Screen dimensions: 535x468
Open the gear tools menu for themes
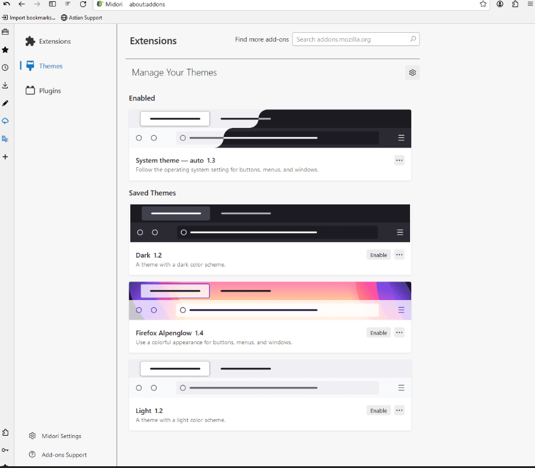tap(412, 72)
